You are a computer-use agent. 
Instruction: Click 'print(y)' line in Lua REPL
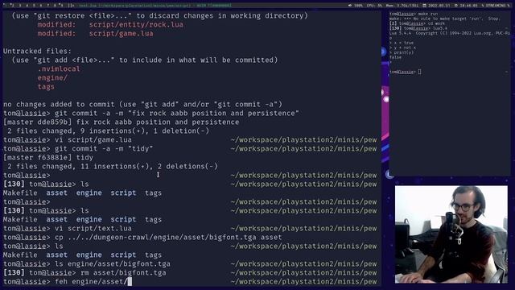coord(402,52)
